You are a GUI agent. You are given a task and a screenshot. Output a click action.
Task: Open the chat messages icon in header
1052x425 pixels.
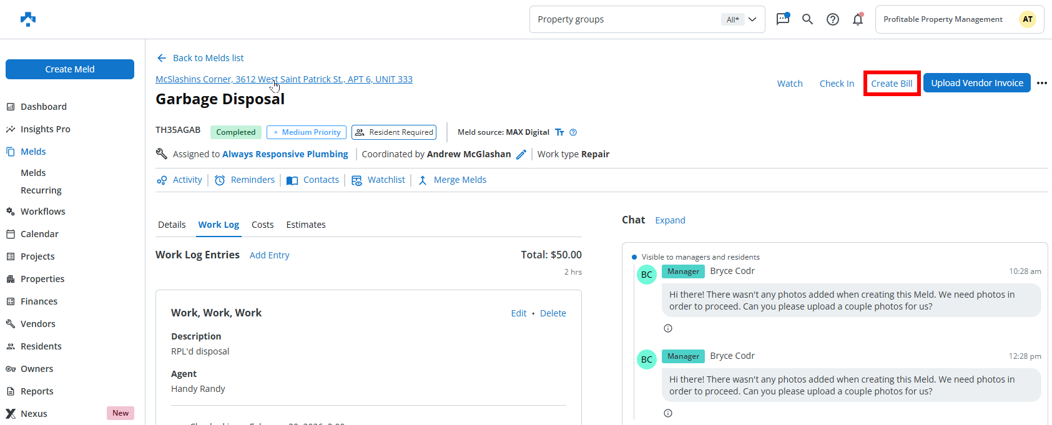coord(782,19)
